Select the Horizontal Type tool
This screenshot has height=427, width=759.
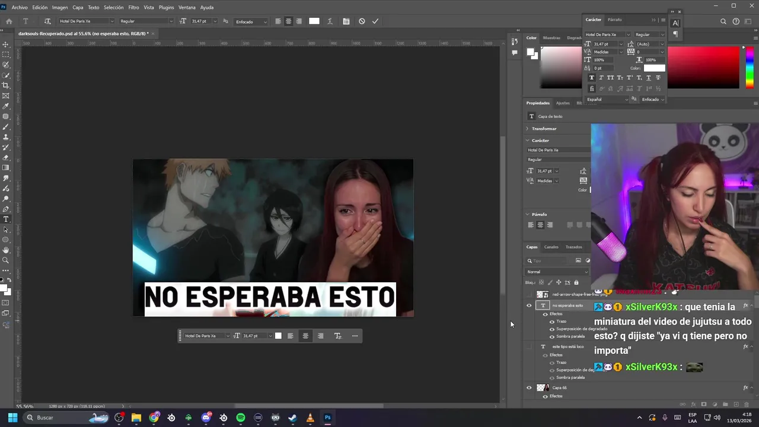[6, 219]
